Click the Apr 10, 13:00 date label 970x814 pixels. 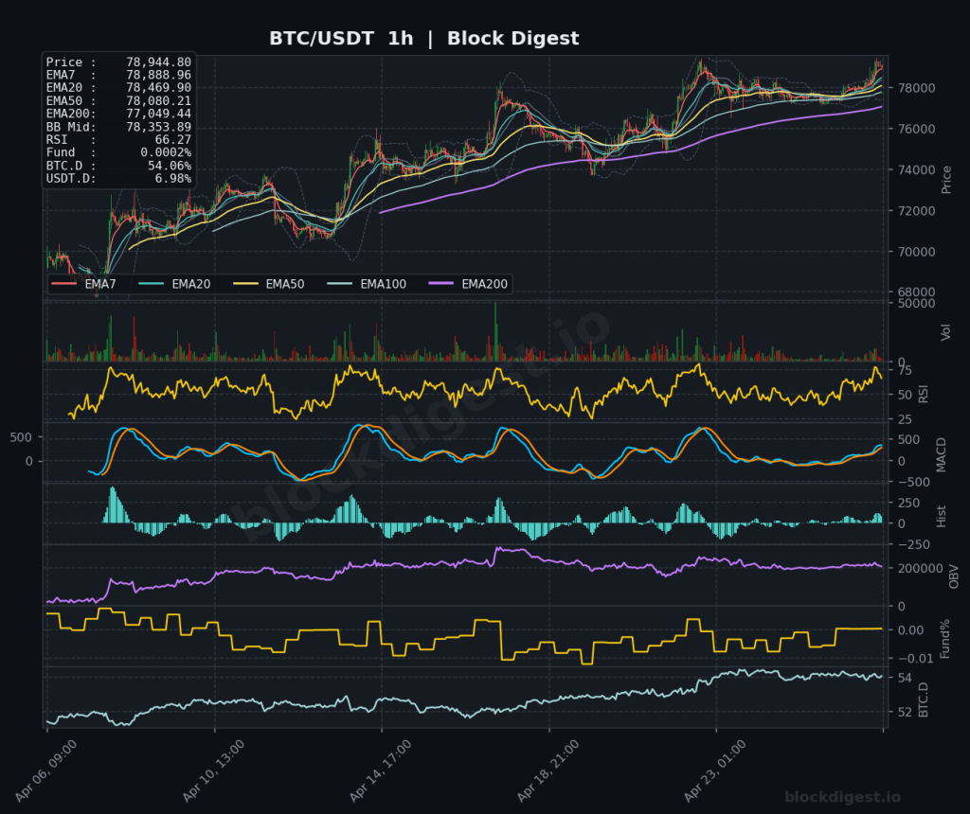click(213, 770)
